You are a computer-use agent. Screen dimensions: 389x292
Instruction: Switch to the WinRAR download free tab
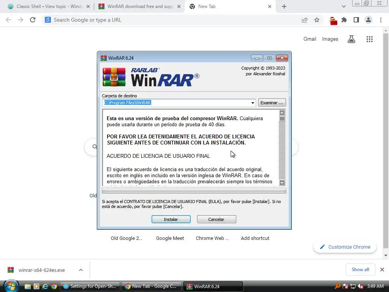pos(139,6)
